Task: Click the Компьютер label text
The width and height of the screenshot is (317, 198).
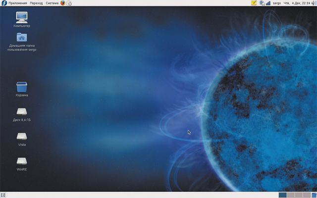Action: [22, 26]
